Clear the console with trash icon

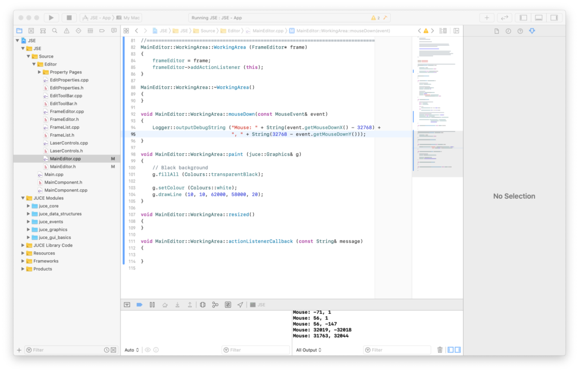[440, 350]
